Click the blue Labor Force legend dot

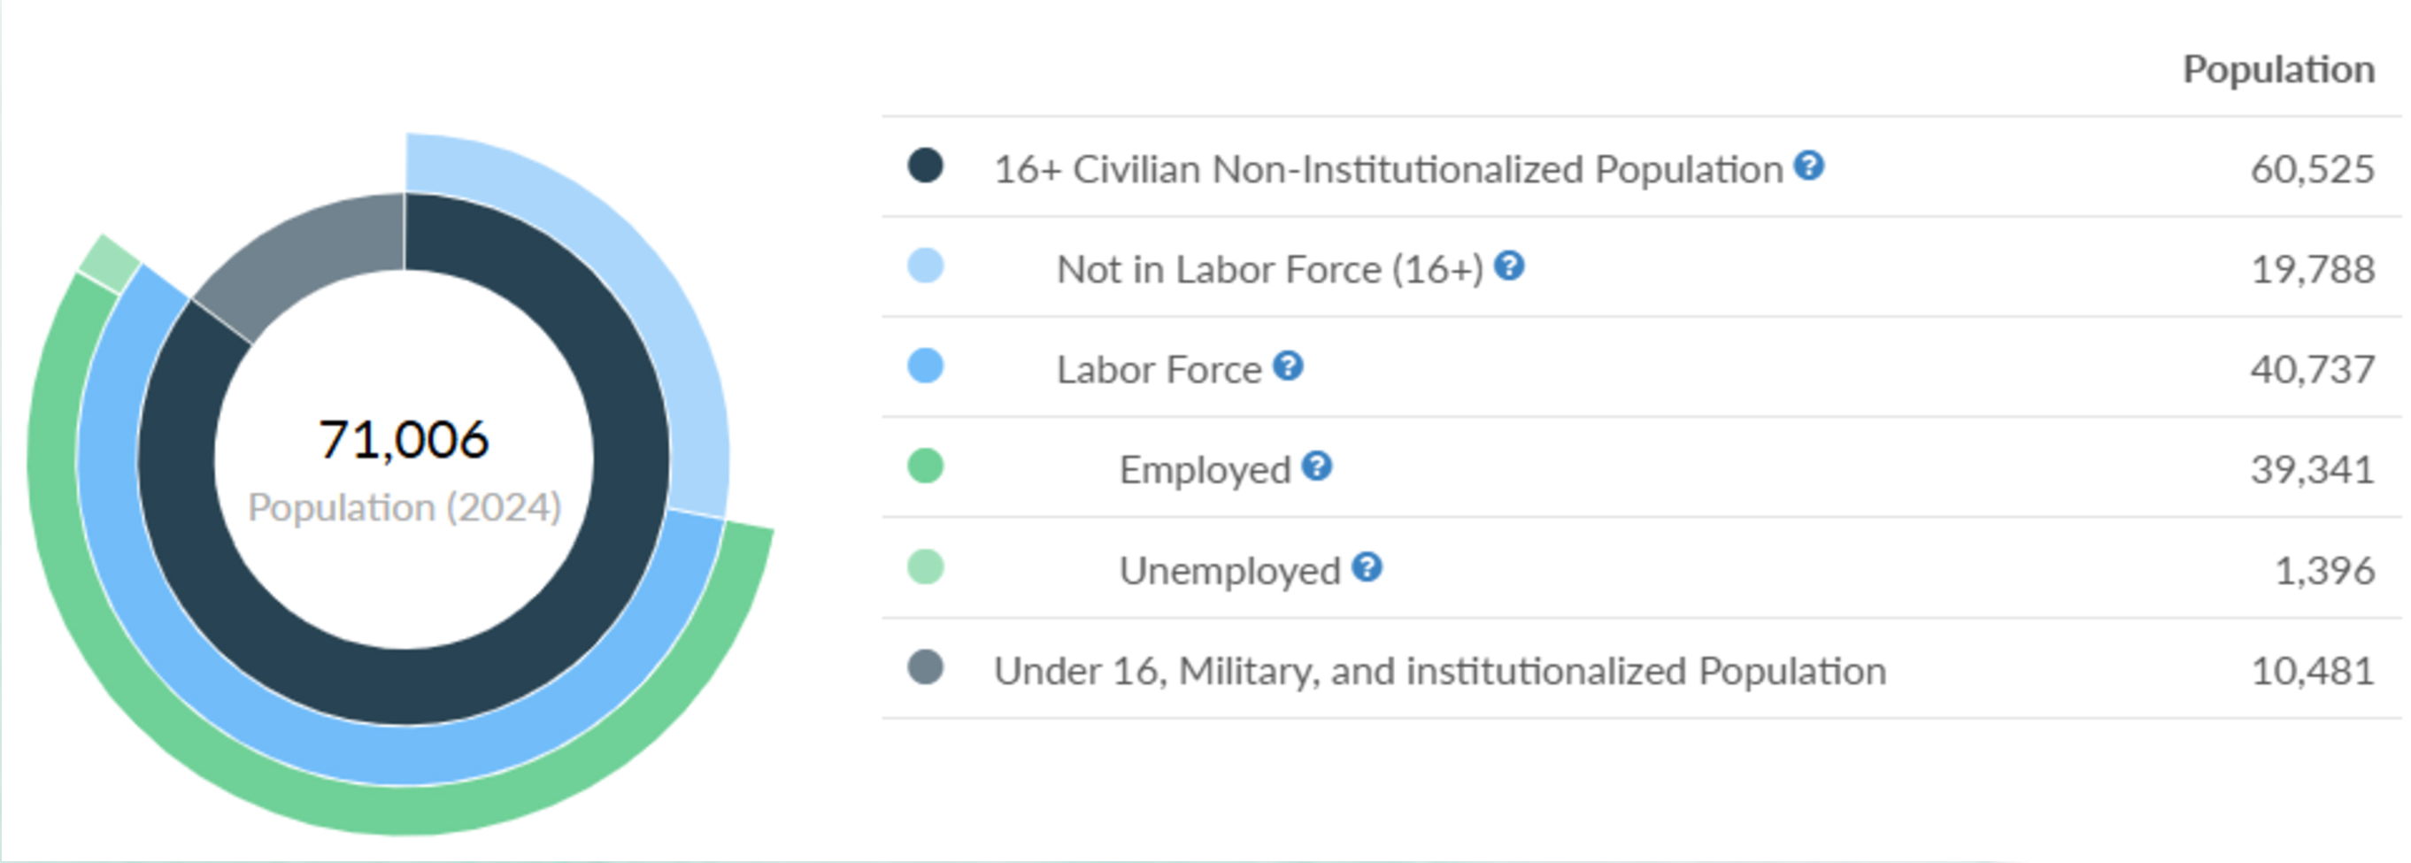(926, 366)
